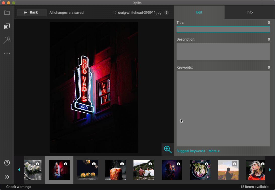Switch to the Info tab
The image size is (275, 190).
[x=250, y=12]
